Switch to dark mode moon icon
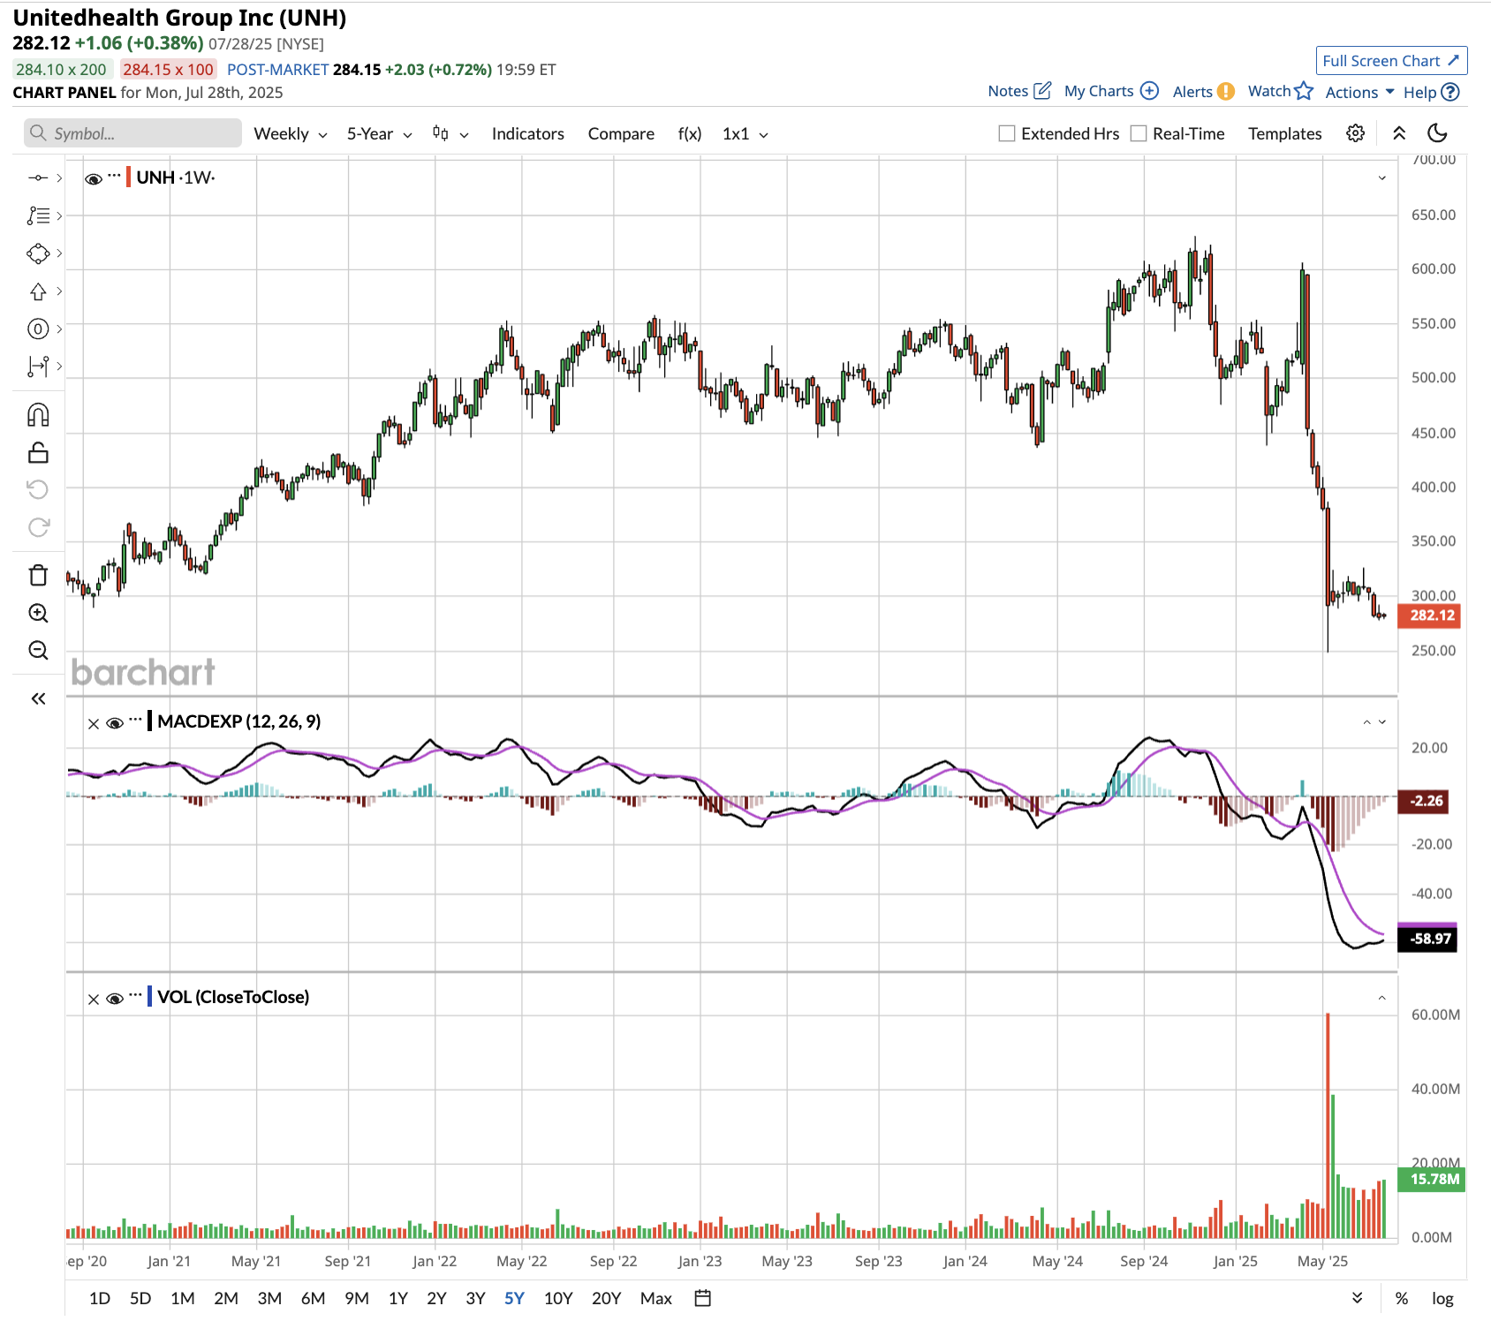The height and width of the screenshot is (1321, 1491). coord(1438,133)
